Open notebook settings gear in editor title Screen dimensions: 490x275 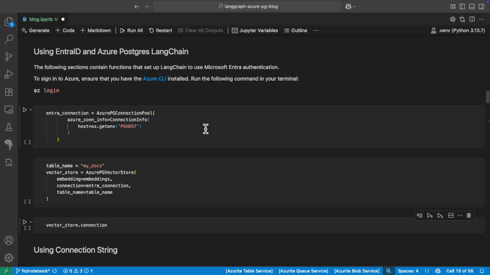pos(453,20)
